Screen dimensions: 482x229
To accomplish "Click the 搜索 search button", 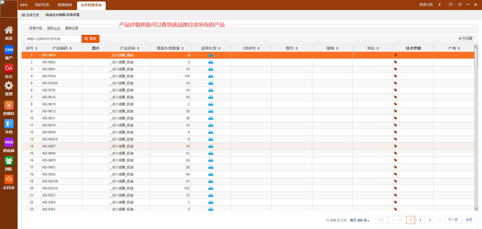I will [x=90, y=39].
